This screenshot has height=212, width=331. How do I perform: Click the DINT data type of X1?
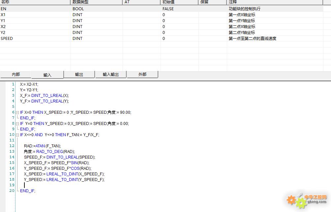coord(77,15)
